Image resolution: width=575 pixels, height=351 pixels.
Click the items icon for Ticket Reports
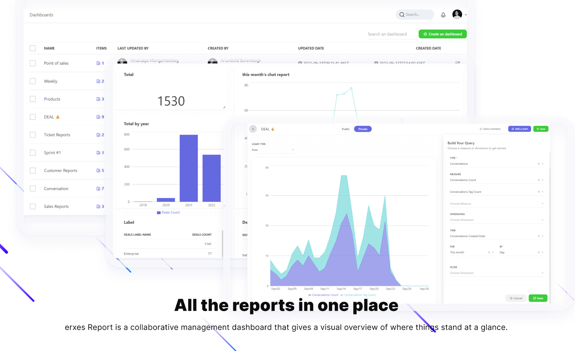pos(98,135)
